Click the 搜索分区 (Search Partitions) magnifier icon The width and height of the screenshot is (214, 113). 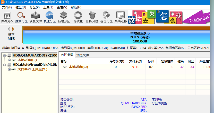(x=21, y=17)
